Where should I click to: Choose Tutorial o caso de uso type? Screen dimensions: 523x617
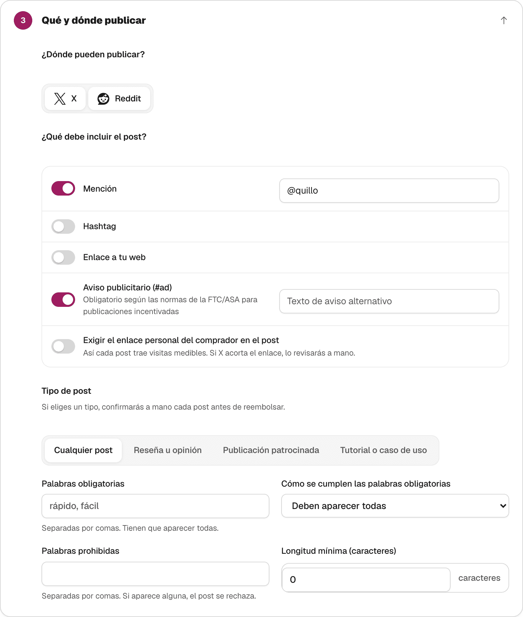coord(383,450)
